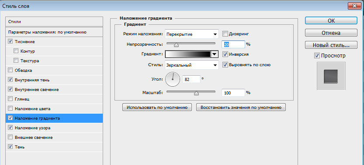Click Восстановить значения по умолчанию button

tap(241, 108)
